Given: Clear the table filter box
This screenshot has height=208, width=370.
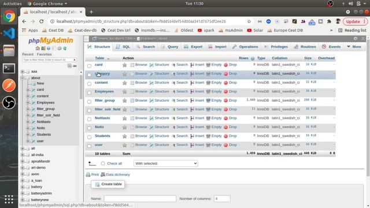Looking at the screenshot, I should tap(75, 60).
